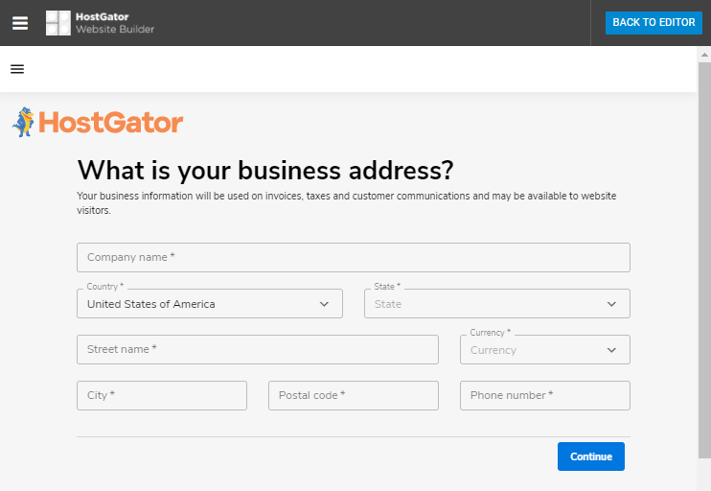Image resolution: width=711 pixels, height=491 pixels.
Task: Click the orange HostGator logo
Action: (98, 122)
